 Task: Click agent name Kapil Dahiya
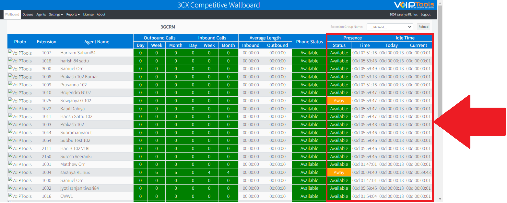pos(73,109)
